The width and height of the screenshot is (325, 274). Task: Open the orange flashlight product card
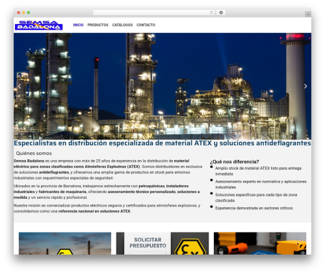click(x=260, y=244)
